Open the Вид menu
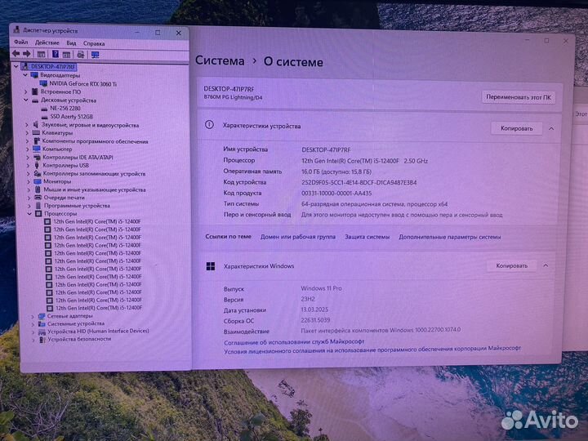This screenshot has width=588, height=441. 71,43
